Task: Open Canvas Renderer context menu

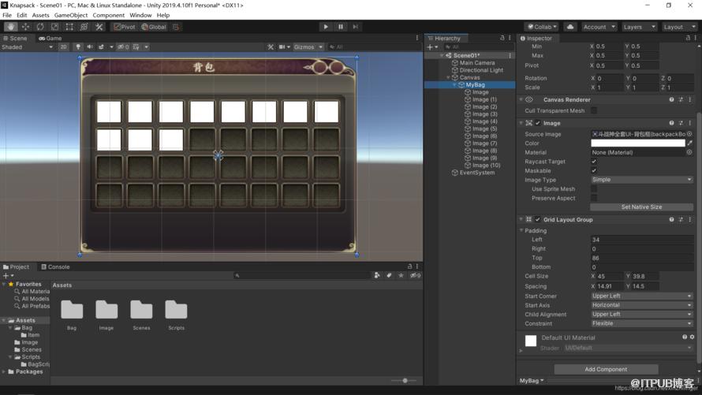Action: click(690, 100)
